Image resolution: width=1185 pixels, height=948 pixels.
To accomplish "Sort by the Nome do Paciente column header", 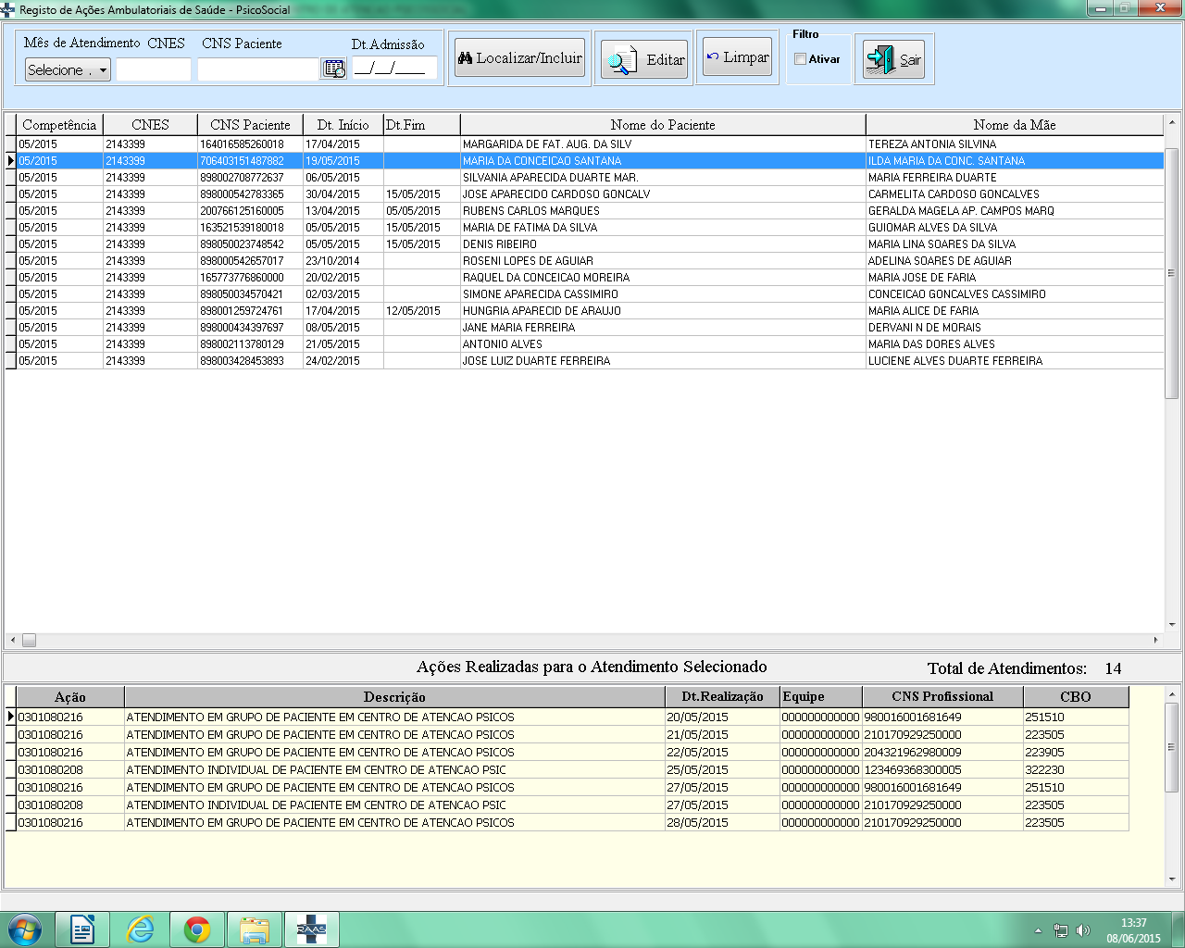I will pyautogui.click(x=662, y=125).
